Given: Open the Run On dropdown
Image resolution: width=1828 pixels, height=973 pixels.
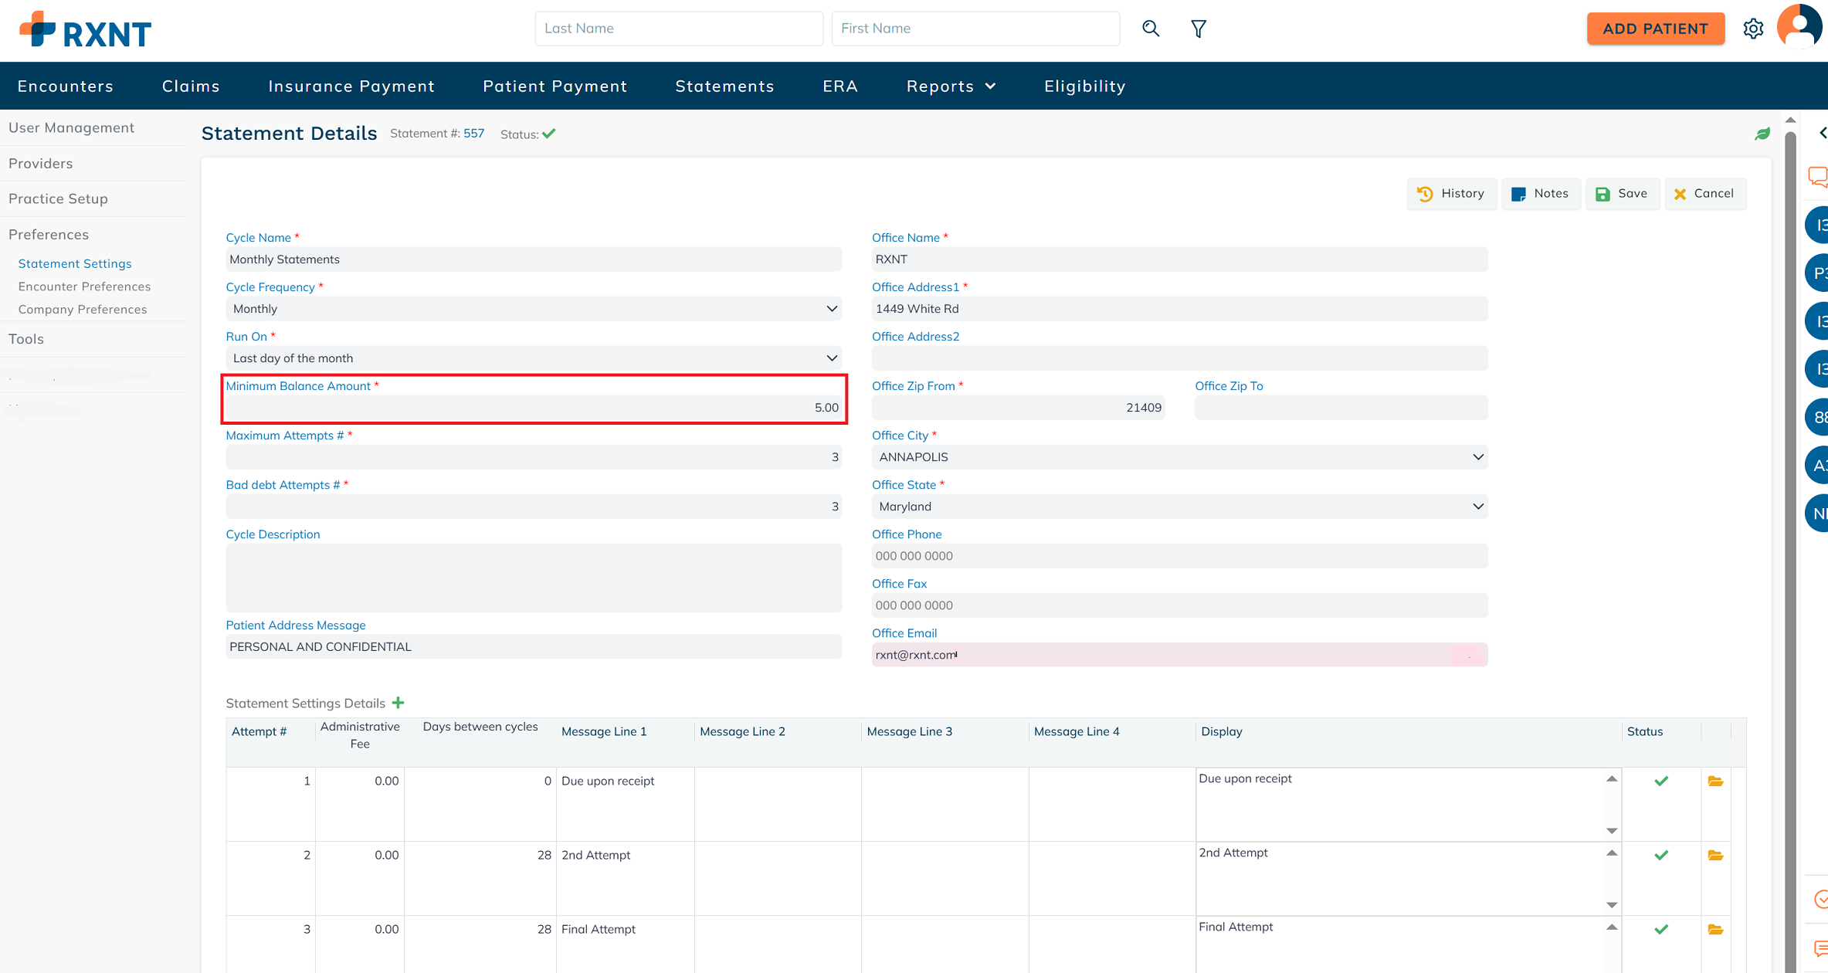Looking at the screenshot, I should point(534,358).
